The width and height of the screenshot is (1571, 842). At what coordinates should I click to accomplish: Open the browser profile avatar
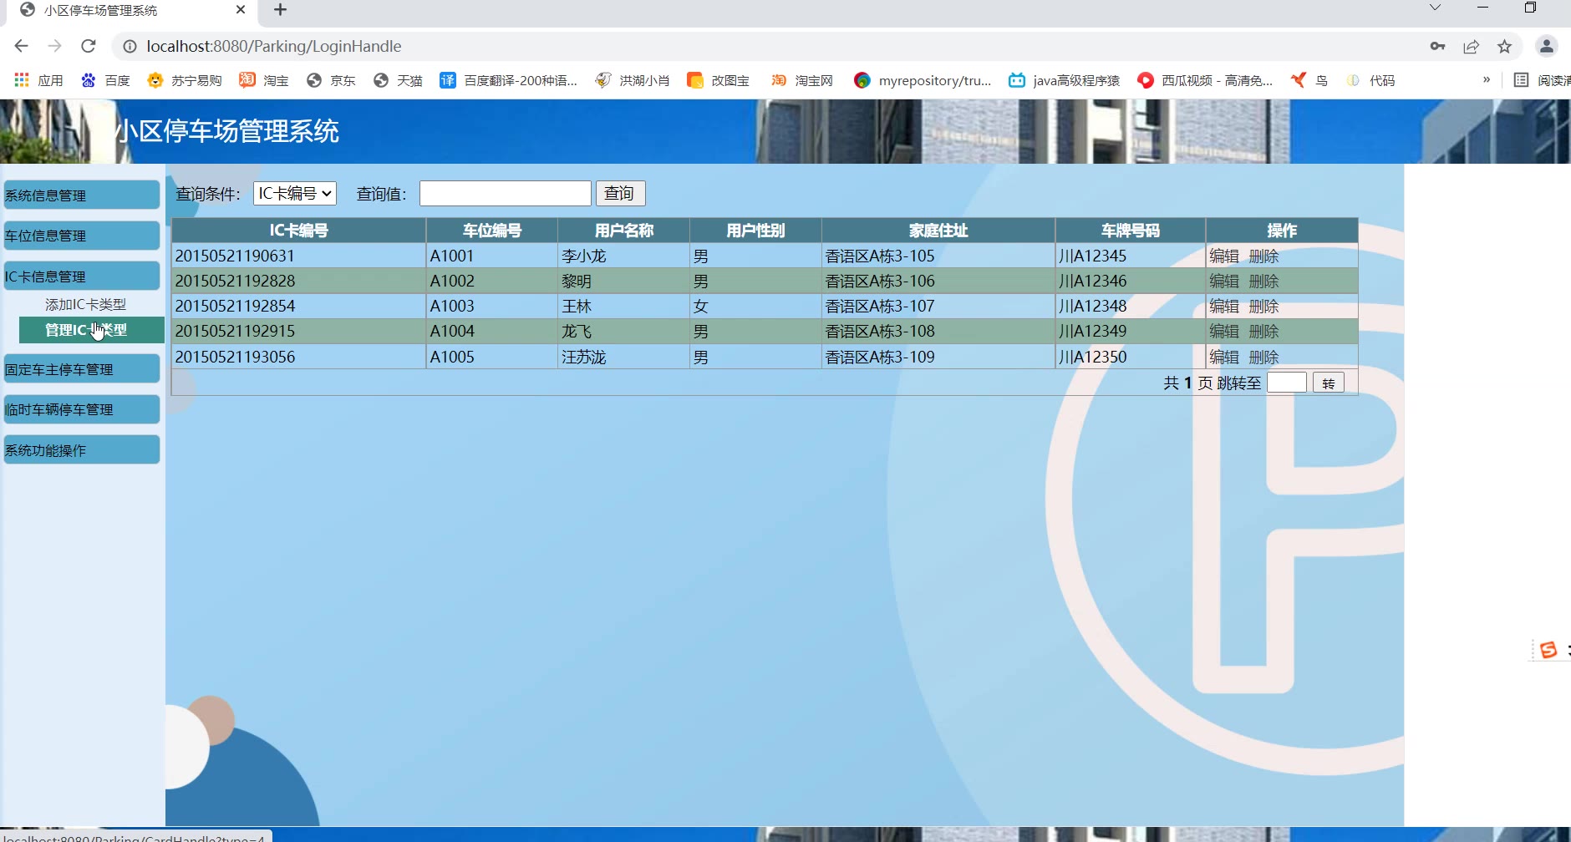(1547, 46)
